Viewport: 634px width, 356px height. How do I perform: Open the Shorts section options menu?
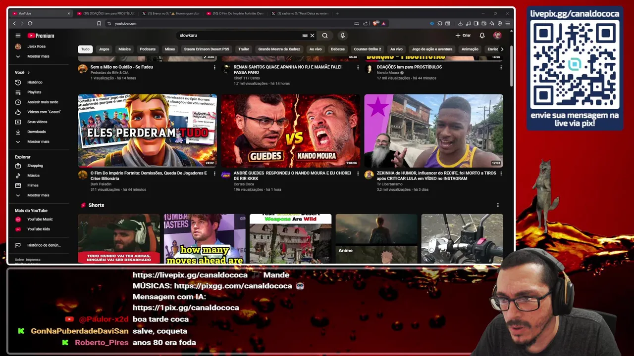(498, 205)
